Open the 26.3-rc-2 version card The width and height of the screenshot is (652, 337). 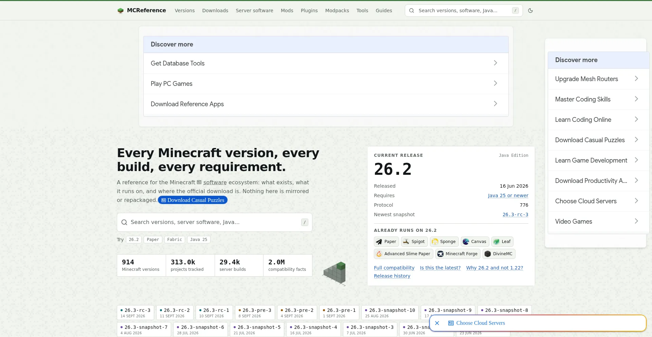point(175,313)
